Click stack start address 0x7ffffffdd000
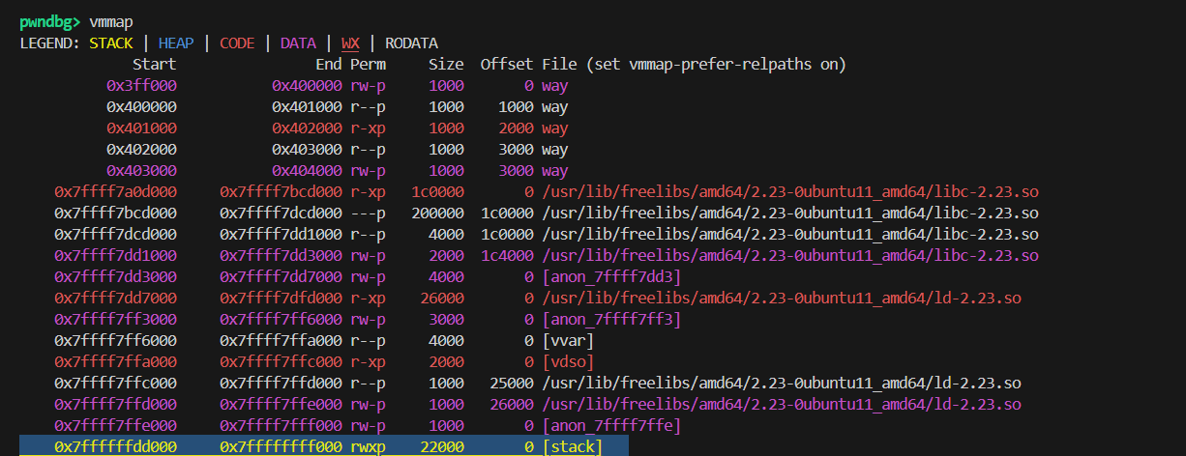This screenshot has height=456, width=1186. 115,446
